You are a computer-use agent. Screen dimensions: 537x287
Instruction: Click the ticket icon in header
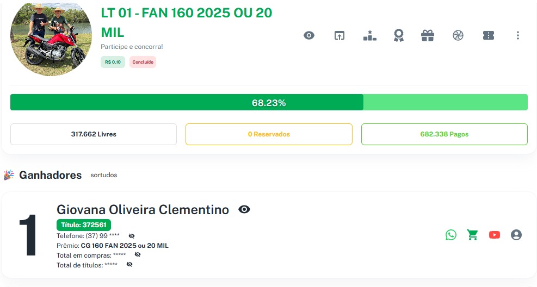[489, 36]
